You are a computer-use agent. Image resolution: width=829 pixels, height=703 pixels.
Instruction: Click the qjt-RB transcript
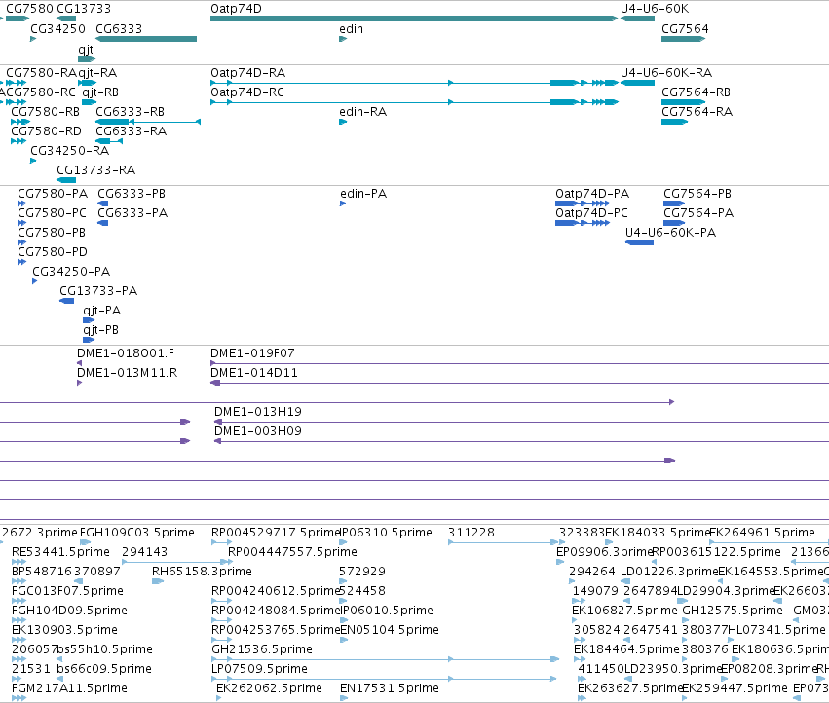(x=90, y=102)
